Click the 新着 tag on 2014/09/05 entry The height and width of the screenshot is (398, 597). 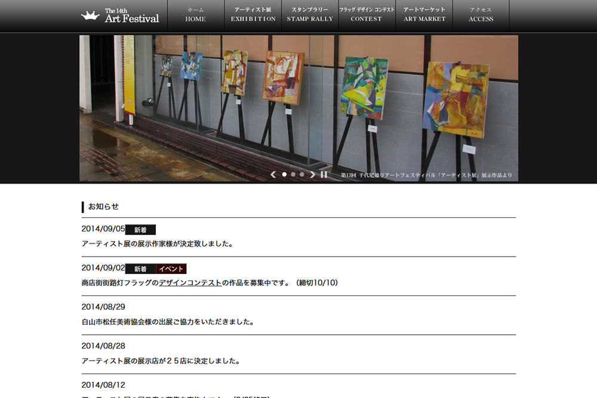(140, 230)
